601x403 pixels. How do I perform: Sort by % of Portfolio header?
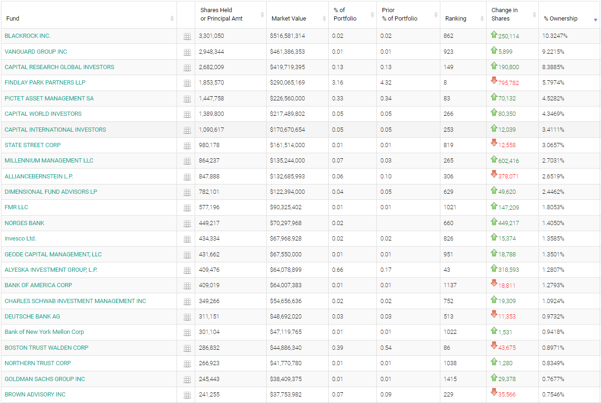(x=353, y=14)
